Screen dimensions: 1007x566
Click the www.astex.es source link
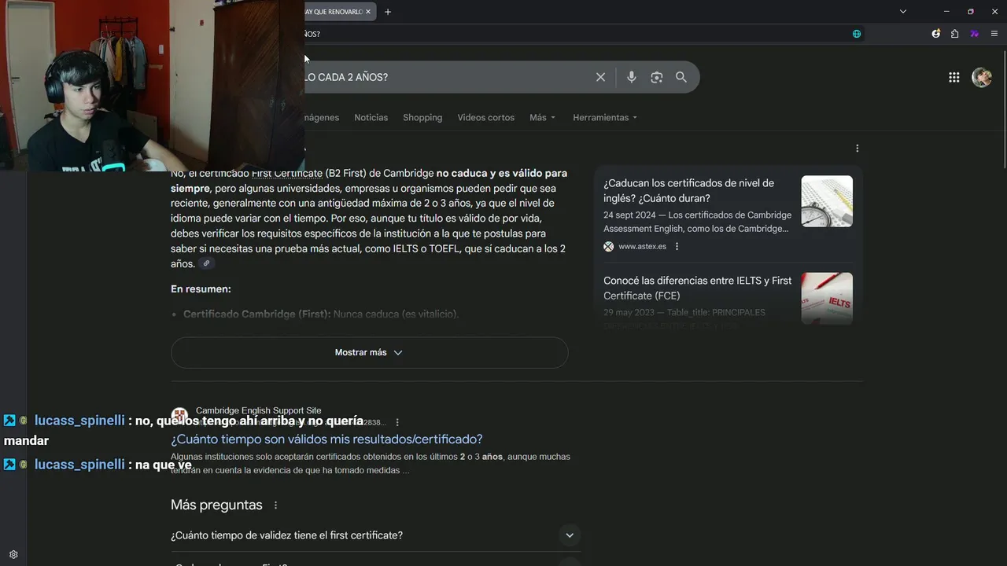point(642,246)
